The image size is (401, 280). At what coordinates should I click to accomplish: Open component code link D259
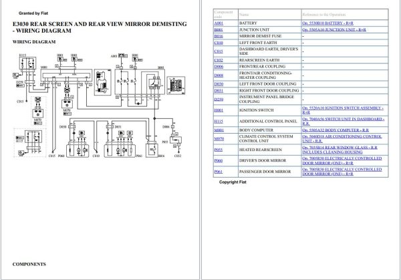(219, 99)
